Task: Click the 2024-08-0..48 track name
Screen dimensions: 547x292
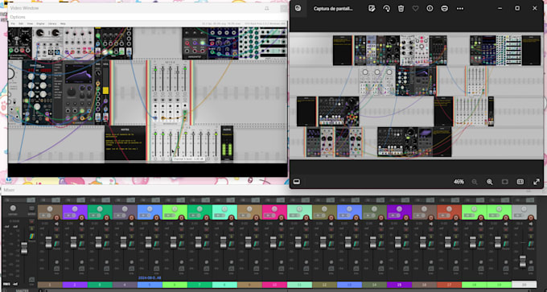Action: point(150,278)
